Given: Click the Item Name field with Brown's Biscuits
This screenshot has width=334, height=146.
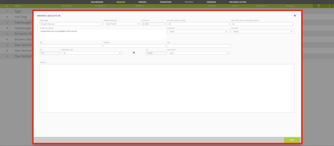Looking at the screenshot, I should tap(71, 24).
